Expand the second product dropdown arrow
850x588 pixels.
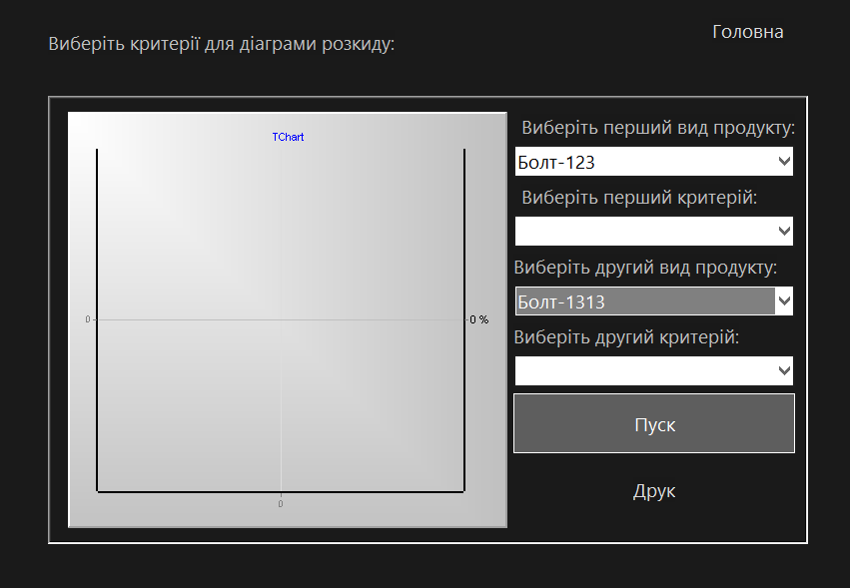pyautogui.click(x=784, y=301)
